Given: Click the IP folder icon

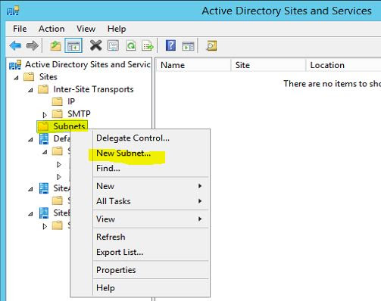Looking at the screenshot, I should [57, 101].
